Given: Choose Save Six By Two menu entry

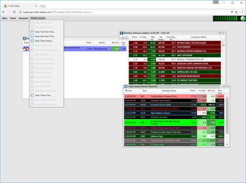Looking at the screenshot, I should coord(47,73).
